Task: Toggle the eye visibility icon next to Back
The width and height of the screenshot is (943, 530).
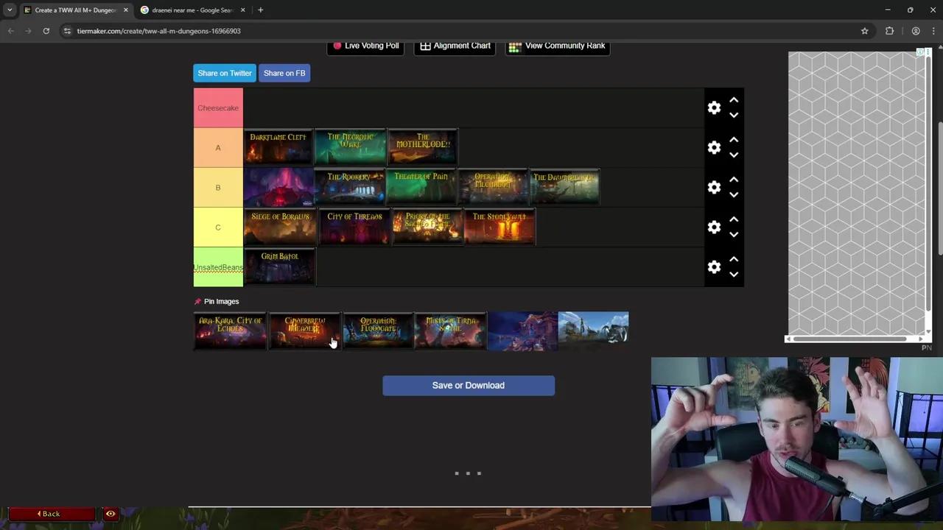Action: point(111,513)
